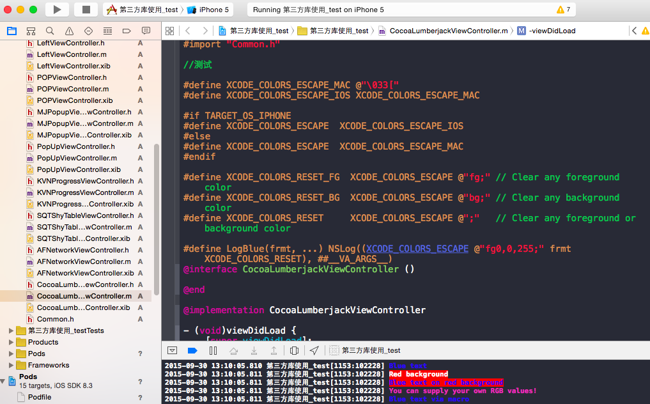
Task: Click the folder breadcrumb 第三方库使用_test
Action: [x=333, y=31]
